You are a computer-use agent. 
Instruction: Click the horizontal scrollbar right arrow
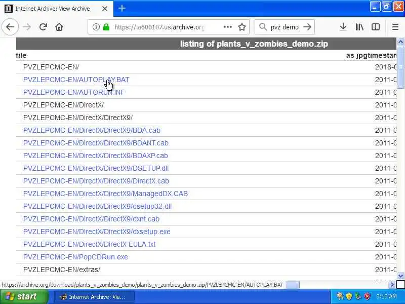[392, 285]
